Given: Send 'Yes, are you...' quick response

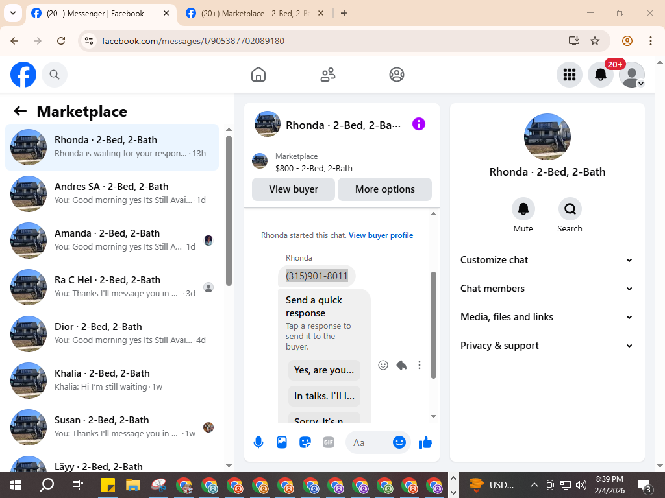Looking at the screenshot, I should tap(324, 370).
